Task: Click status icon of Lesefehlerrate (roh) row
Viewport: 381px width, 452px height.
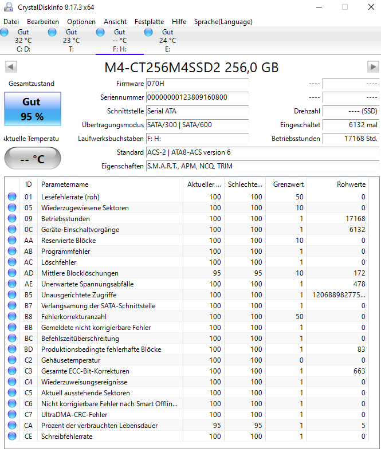Action: [x=12, y=196]
